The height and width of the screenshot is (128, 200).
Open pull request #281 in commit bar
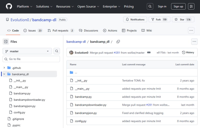point(117,52)
